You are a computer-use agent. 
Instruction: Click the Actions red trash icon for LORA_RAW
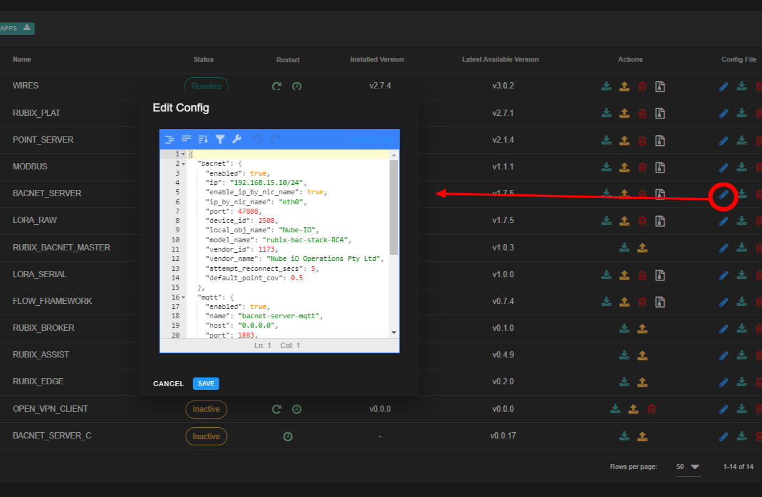[x=642, y=220]
